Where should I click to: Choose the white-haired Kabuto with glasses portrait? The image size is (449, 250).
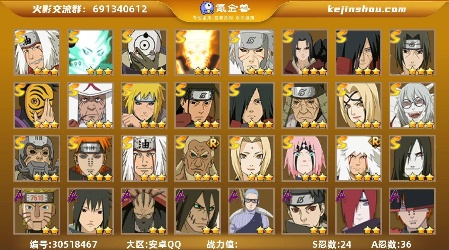412,105
